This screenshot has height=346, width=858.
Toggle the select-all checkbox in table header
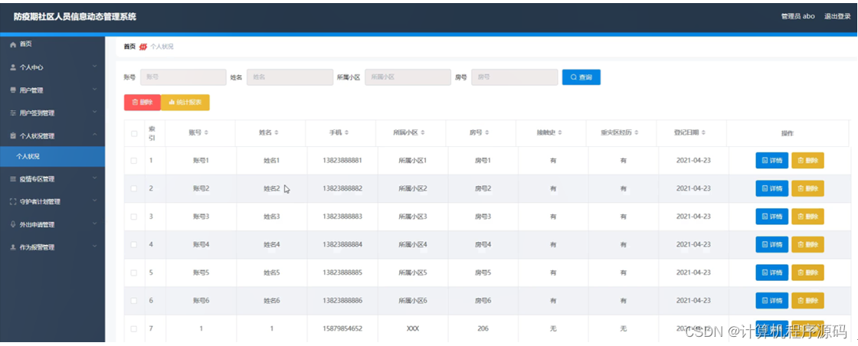134,133
